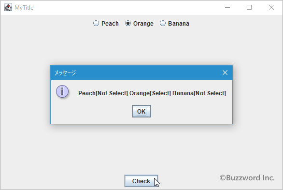The image size is (283, 190).
Task: Click the ©Buzzword Inc. watermark text
Action: point(247,178)
